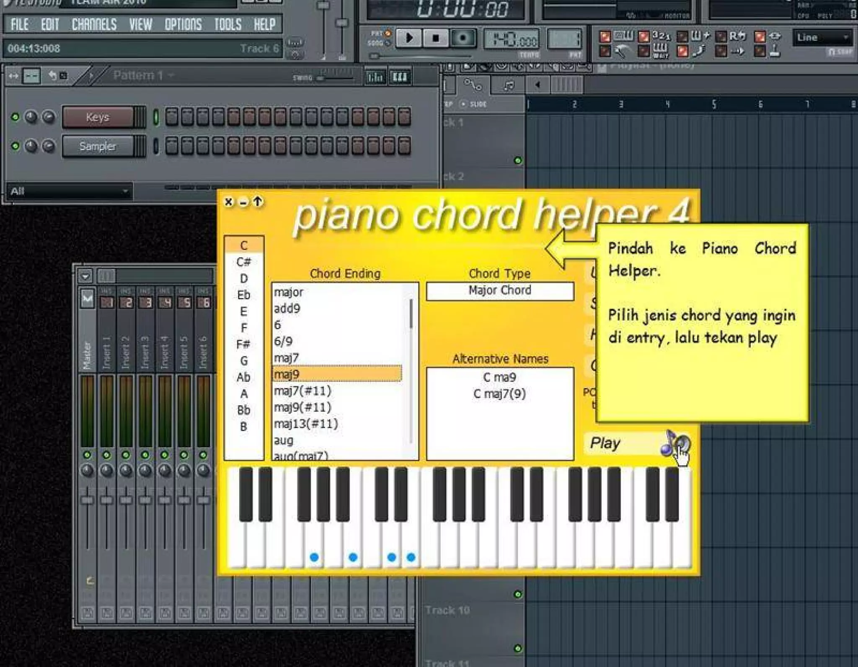
Task: Choose 6/9 in Chord Ending list
Action: [x=337, y=341]
